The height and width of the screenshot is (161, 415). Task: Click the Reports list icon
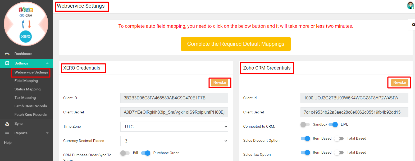pyautogui.click(x=7, y=133)
